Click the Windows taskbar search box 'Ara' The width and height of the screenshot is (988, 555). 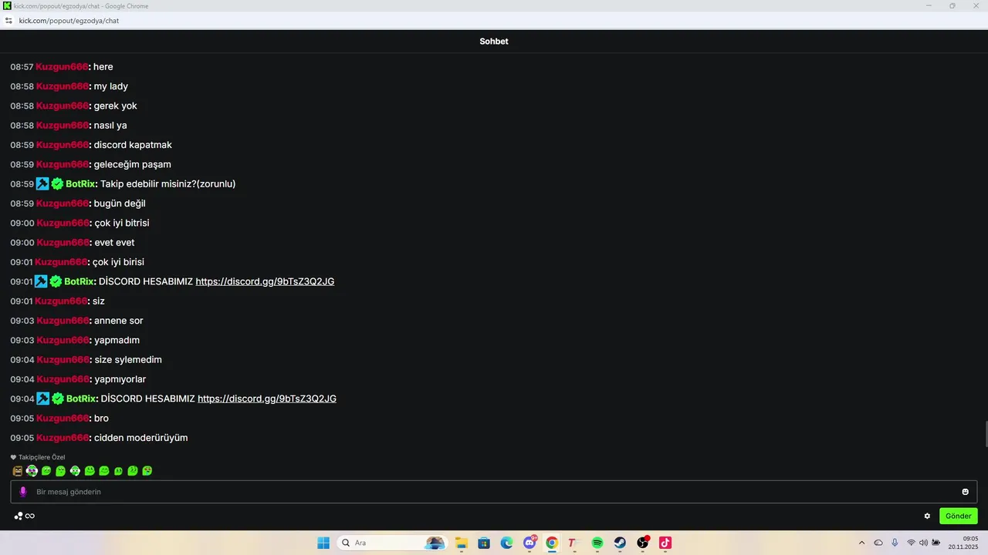[x=392, y=543]
